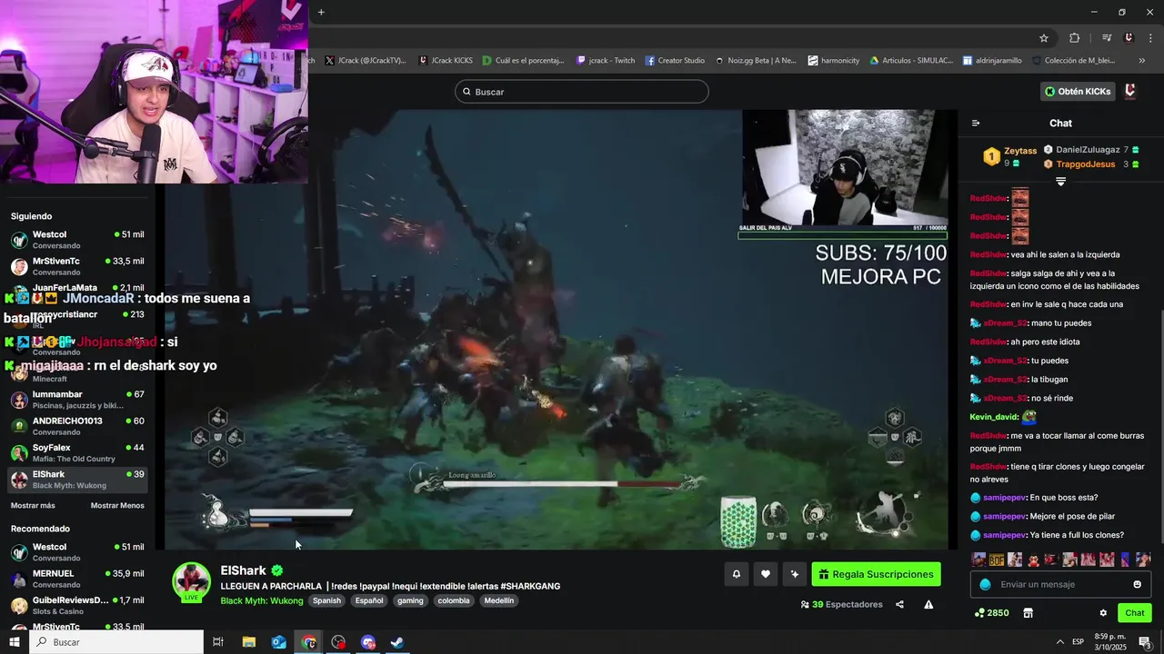The image size is (1164, 654).
Task: Select the Español stream tag
Action: pos(369,600)
